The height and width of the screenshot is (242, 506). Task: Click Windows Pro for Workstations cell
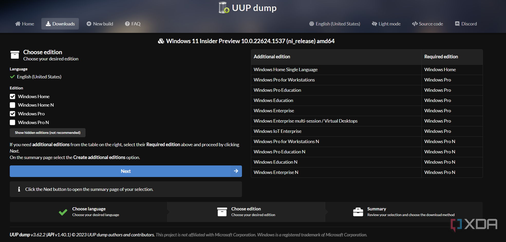coord(336,80)
